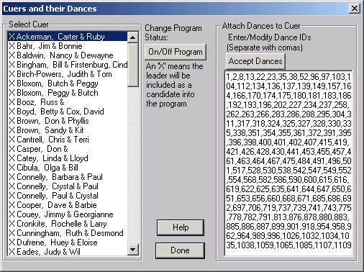This screenshot has width=364, height=272.
Task: Select Bloxom, Butch & Peggy
Action: click(68, 83)
